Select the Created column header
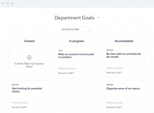154x113 pixels. [x=29, y=41]
